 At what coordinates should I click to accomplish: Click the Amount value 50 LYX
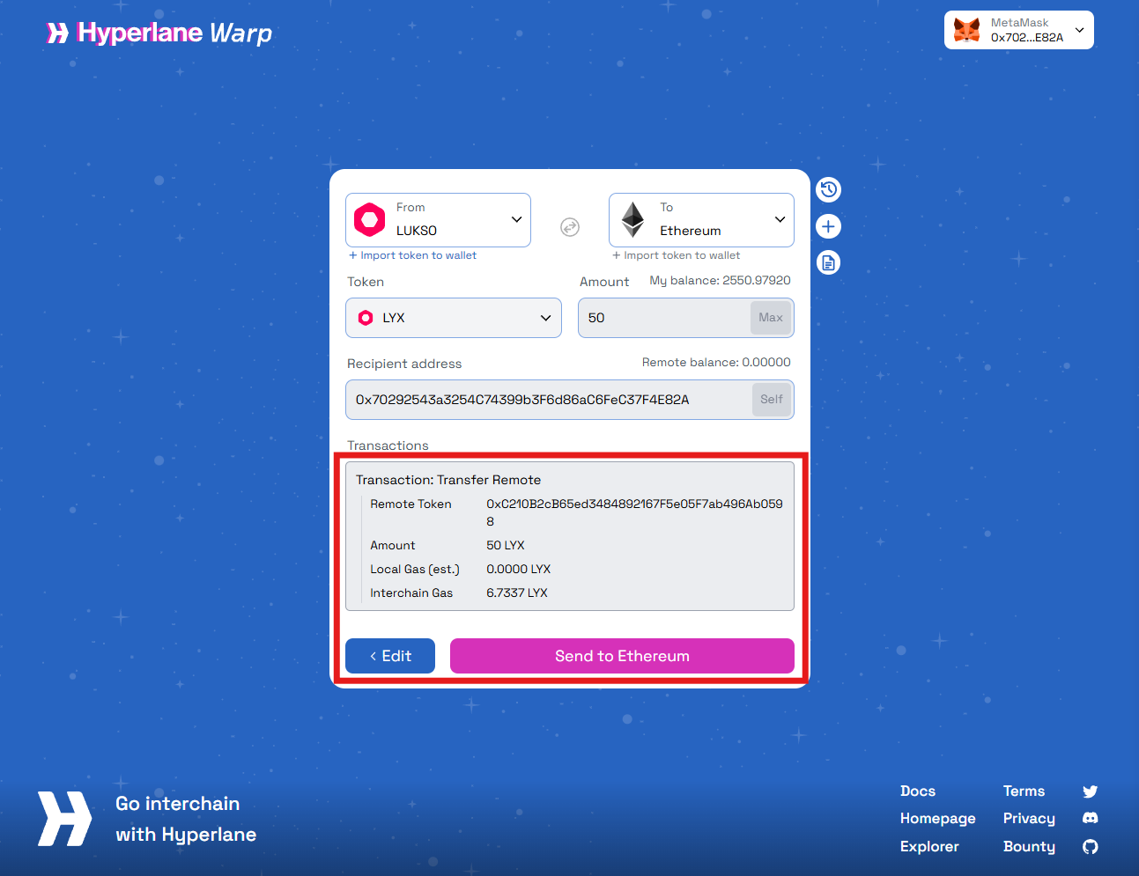(x=506, y=546)
